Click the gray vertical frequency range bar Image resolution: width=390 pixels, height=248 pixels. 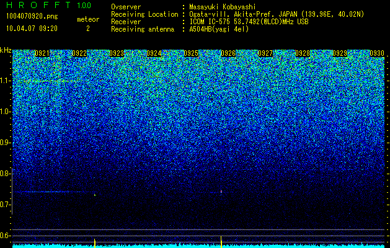pos(12,192)
